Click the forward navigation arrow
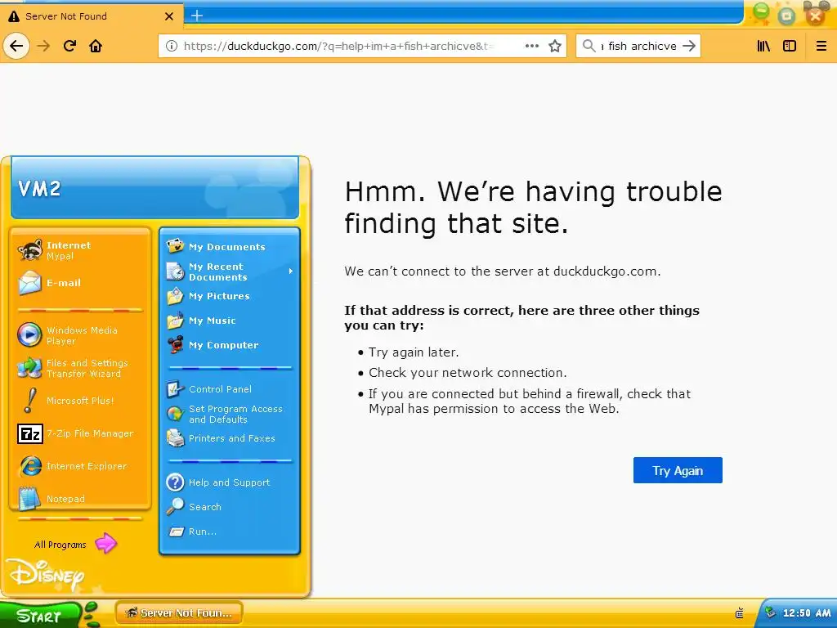The width and height of the screenshot is (837, 628). tap(43, 46)
